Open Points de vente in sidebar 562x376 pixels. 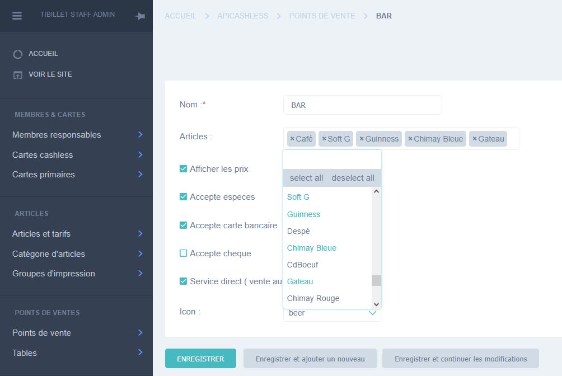[42, 333]
